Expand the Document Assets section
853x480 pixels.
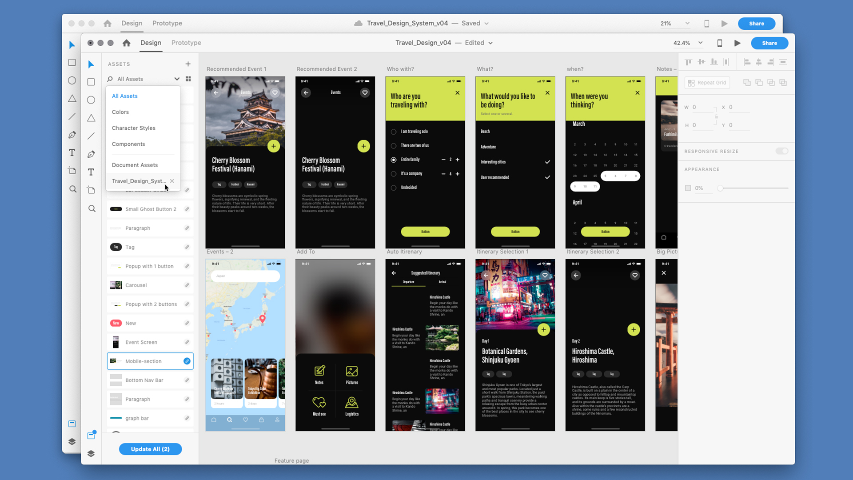pyautogui.click(x=134, y=165)
